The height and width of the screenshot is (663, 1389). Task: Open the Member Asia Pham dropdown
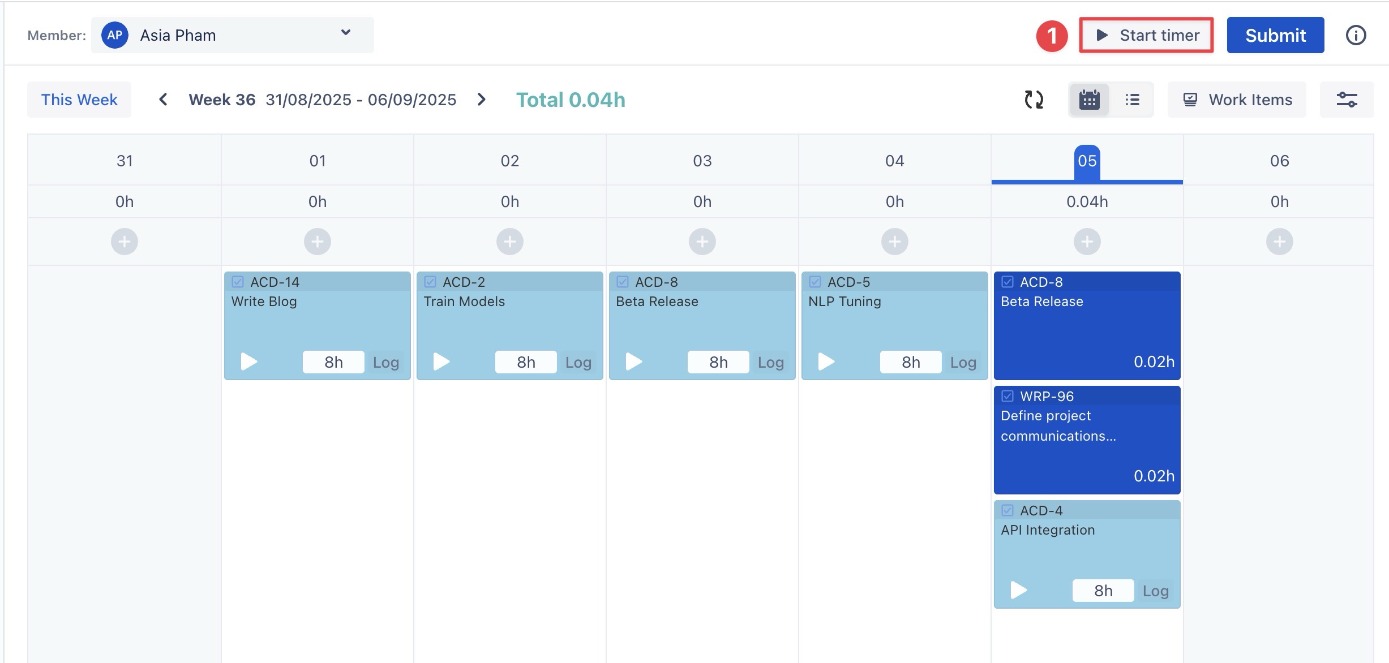232,35
